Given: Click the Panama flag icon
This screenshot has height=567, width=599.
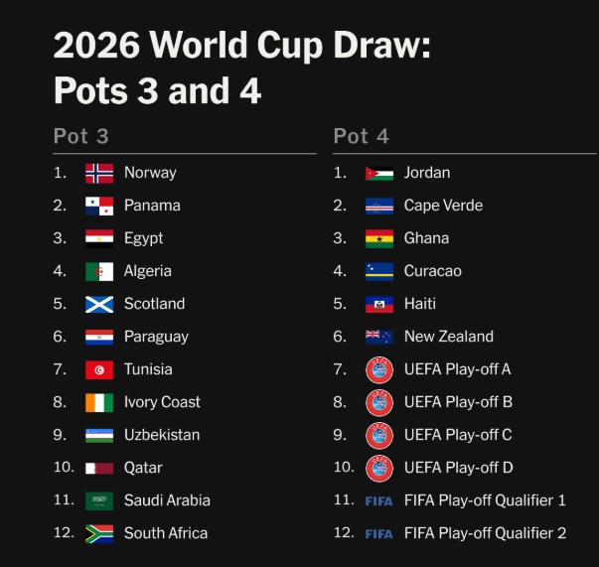Looking at the screenshot, I should [x=99, y=206].
